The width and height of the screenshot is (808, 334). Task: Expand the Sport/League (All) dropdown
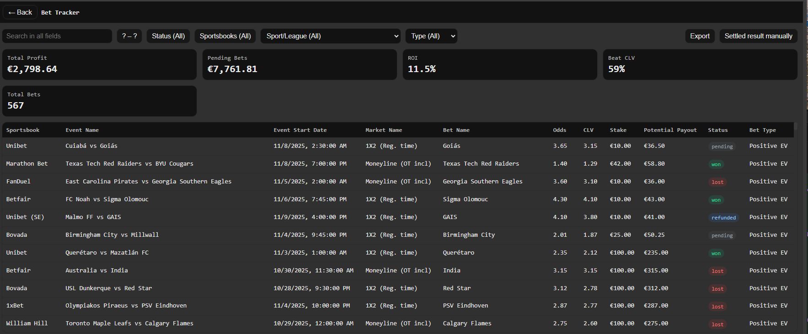331,36
